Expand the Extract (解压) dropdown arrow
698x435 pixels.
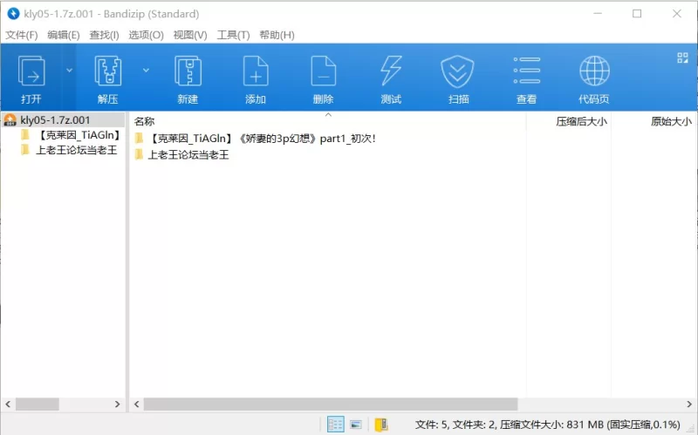pos(146,71)
